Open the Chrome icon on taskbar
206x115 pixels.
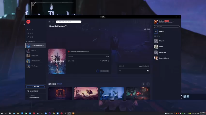(54, 113)
